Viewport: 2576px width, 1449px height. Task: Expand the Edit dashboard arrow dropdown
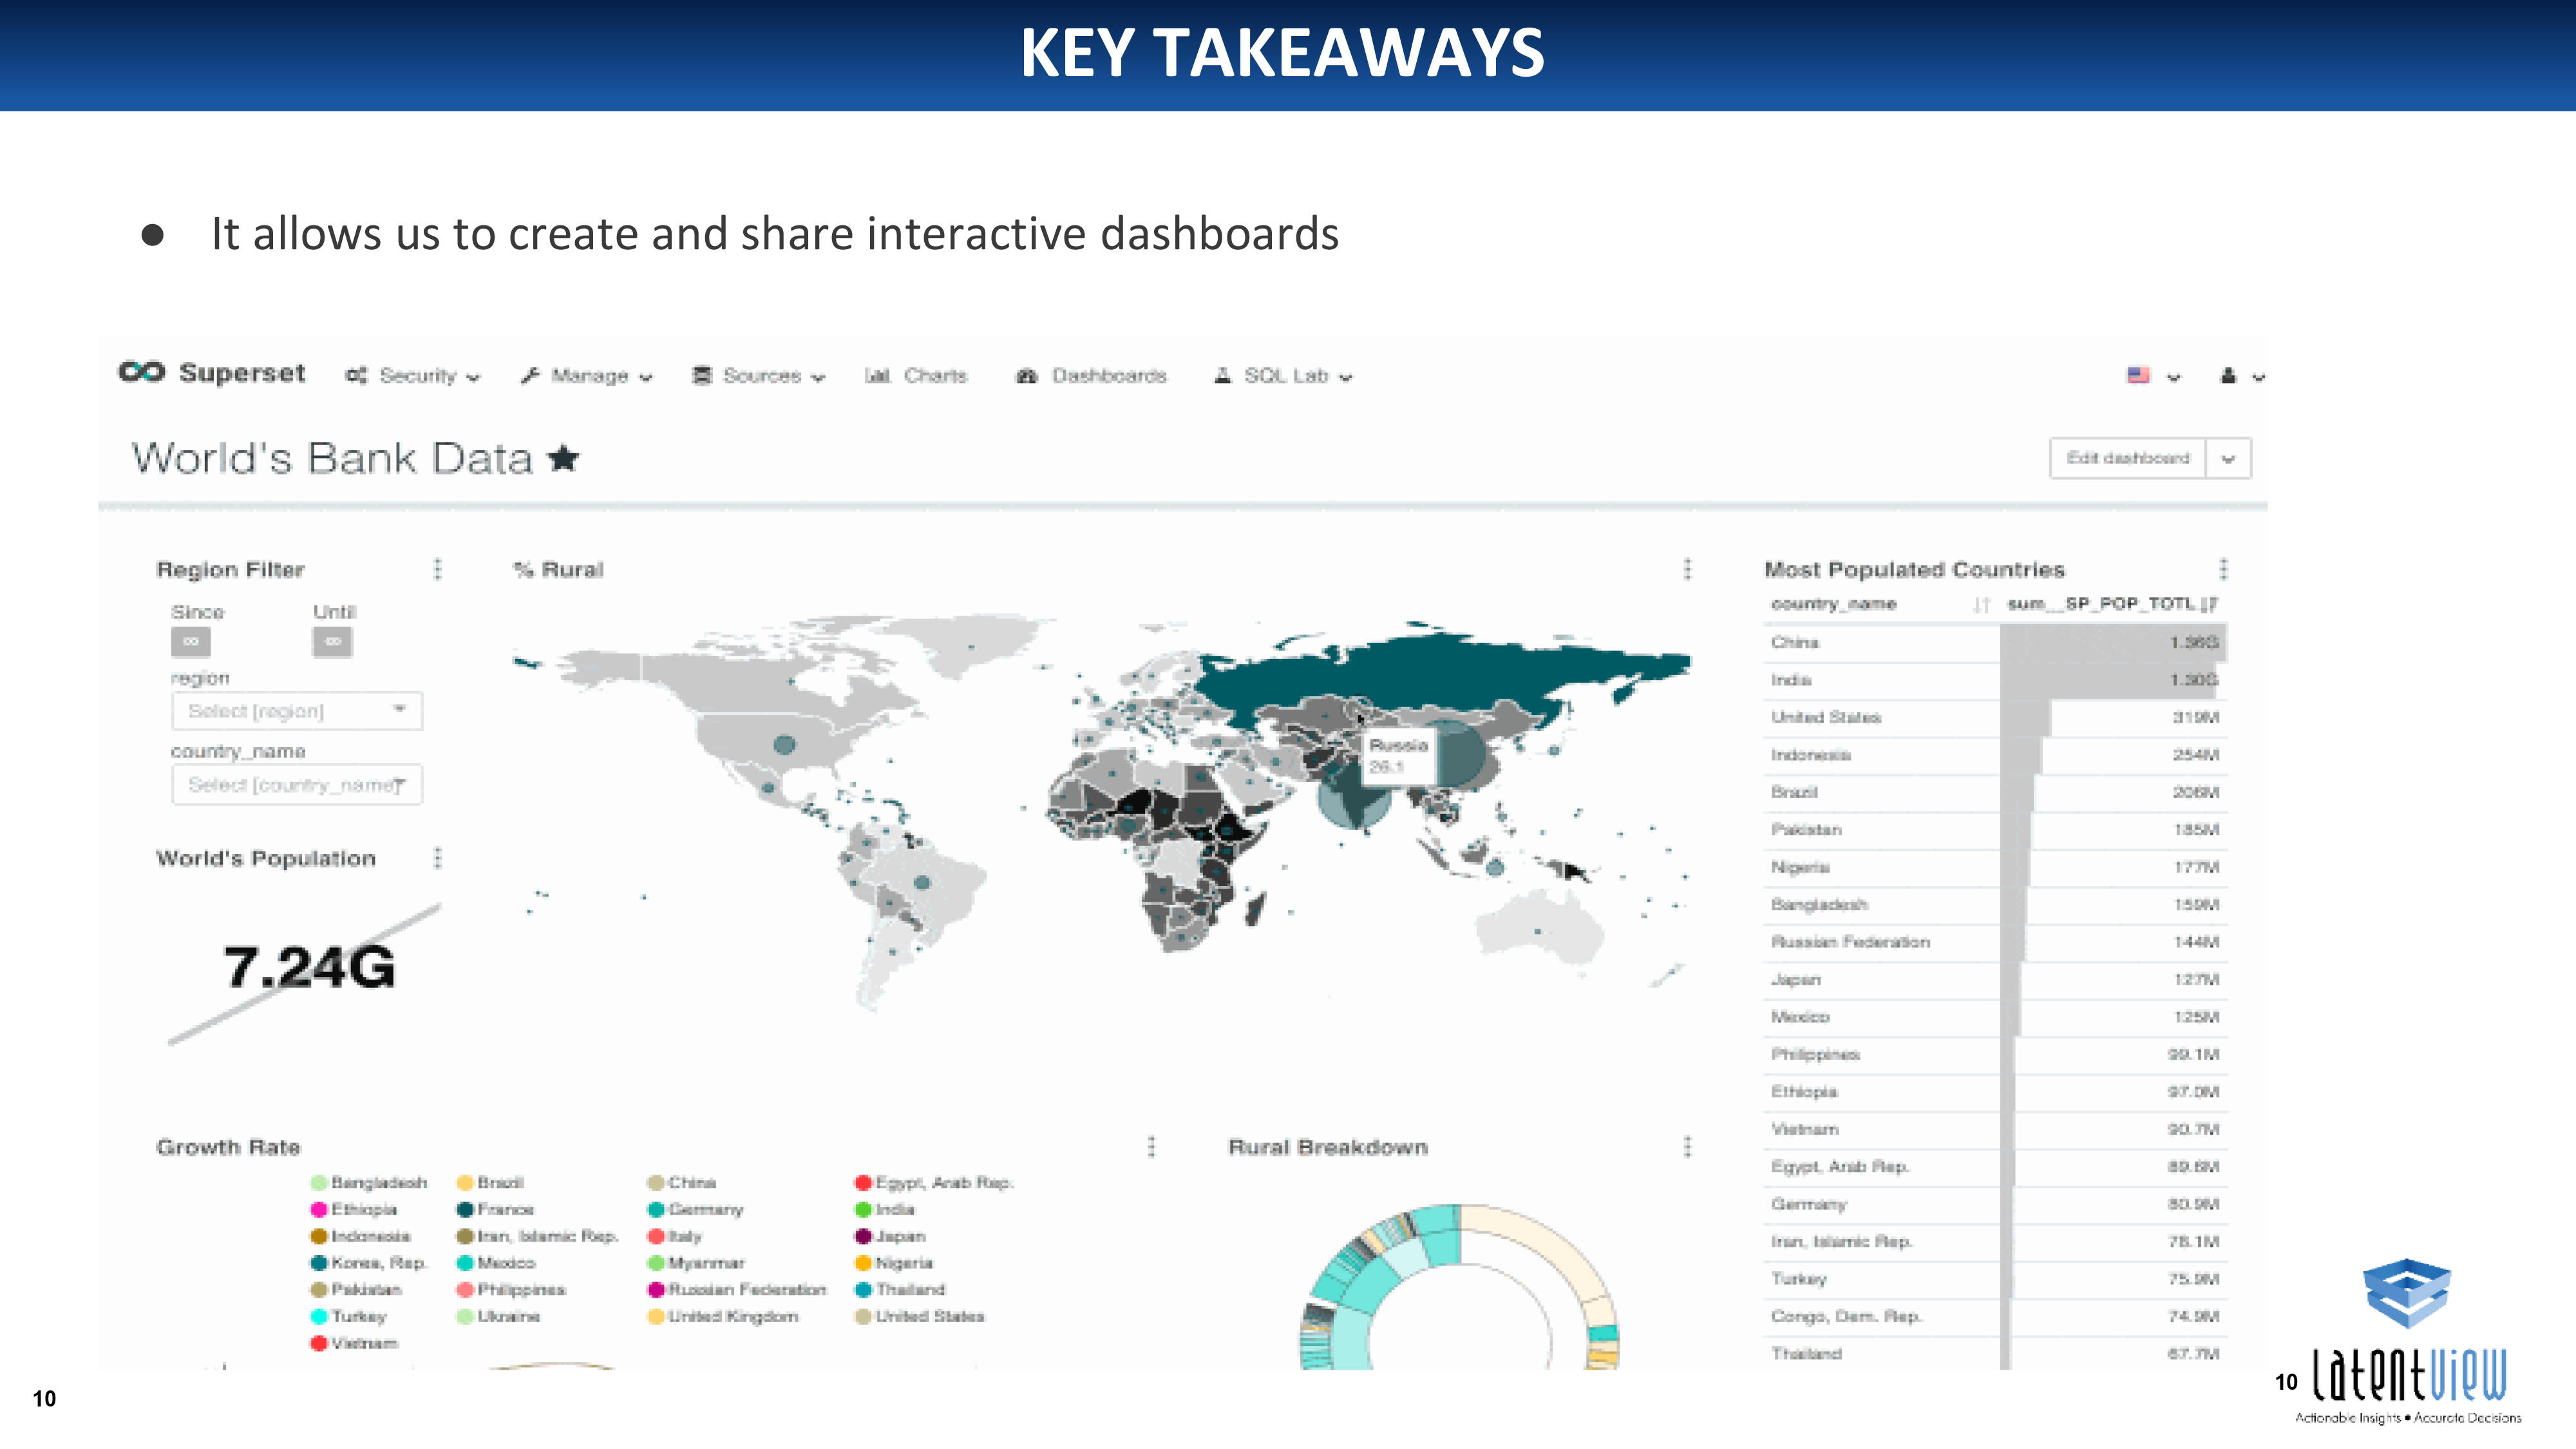click(2228, 458)
